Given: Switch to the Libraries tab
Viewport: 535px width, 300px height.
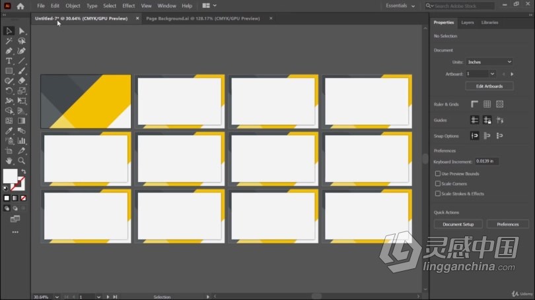Looking at the screenshot, I should [x=489, y=22].
